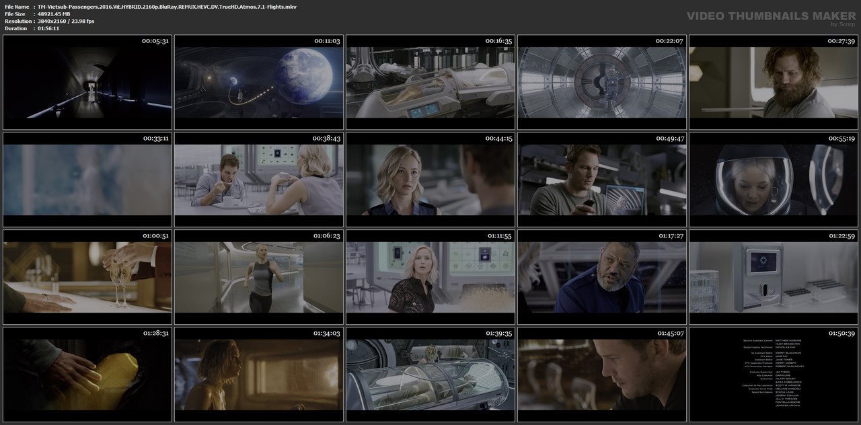861x425 pixels.
Task: Select the champagne glasses thumbnail at 01:00:51
Action: [x=87, y=277]
